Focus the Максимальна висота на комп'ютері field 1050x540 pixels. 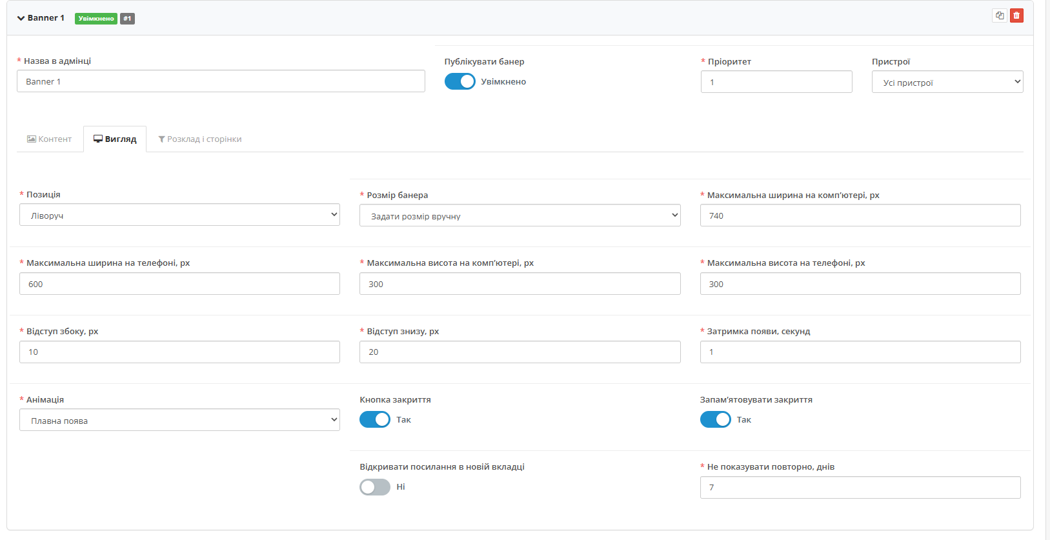click(520, 284)
